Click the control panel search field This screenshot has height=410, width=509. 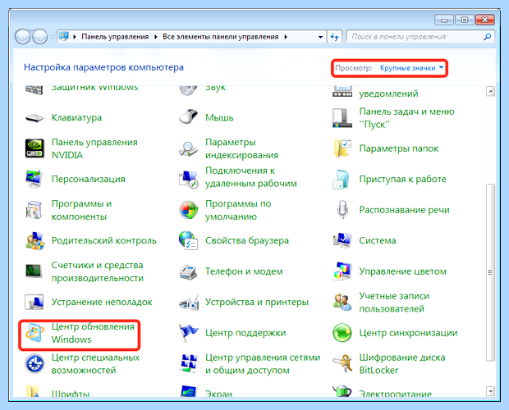(420, 37)
